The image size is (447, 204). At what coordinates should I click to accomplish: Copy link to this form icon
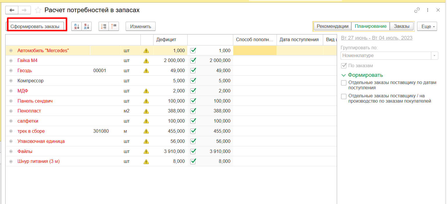click(417, 10)
